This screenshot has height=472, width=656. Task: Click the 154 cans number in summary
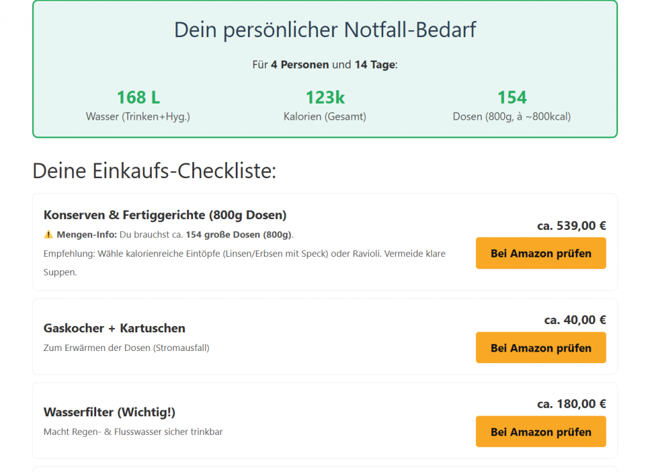click(x=512, y=97)
